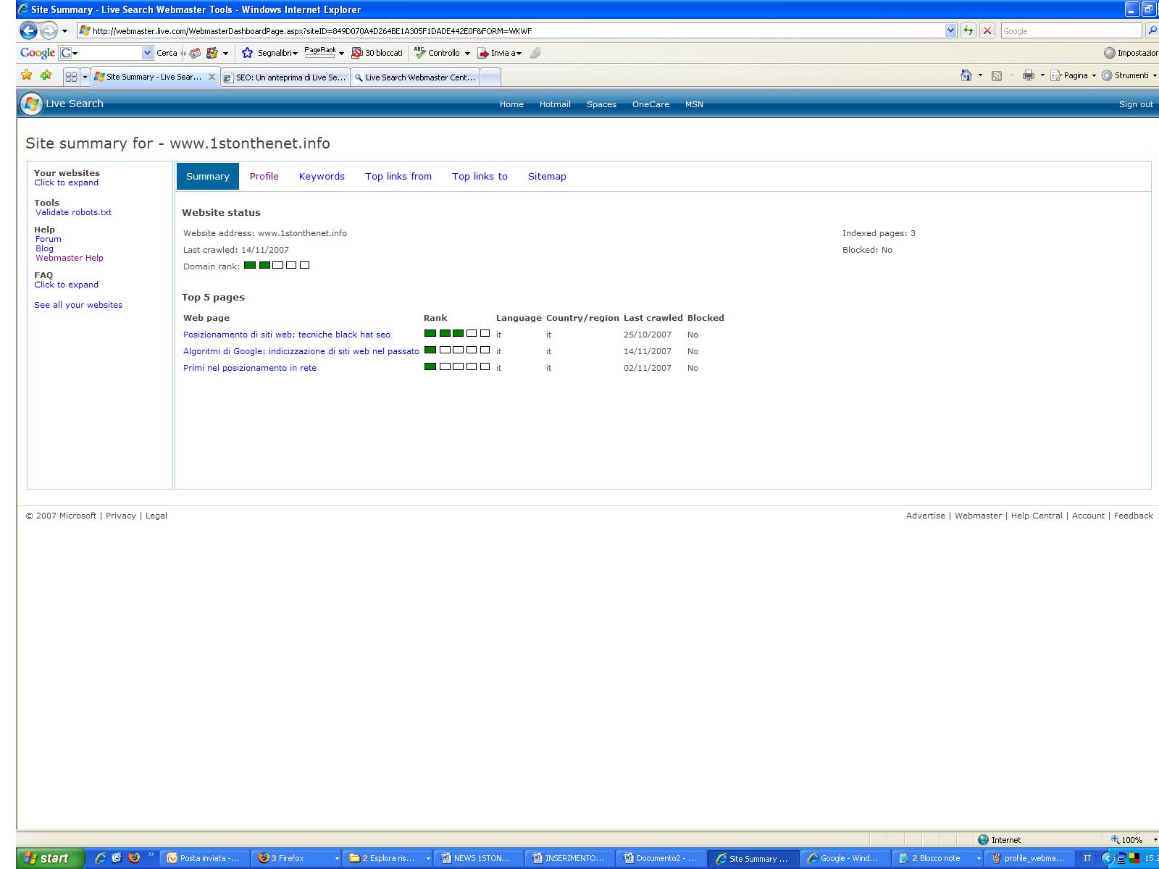
Task: Click the magnifier search button beside the Google box
Action: click(1152, 30)
